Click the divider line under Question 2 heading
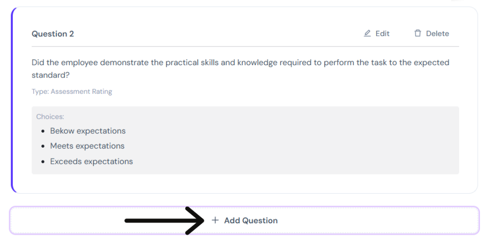The height and width of the screenshot is (241, 490). (x=245, y=46)
